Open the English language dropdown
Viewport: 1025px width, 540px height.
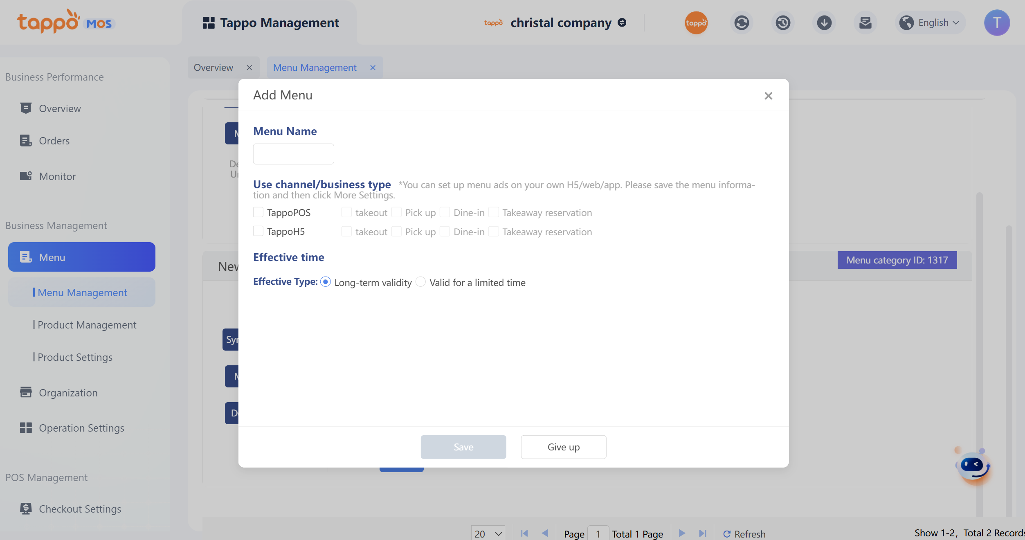[931, 23]
